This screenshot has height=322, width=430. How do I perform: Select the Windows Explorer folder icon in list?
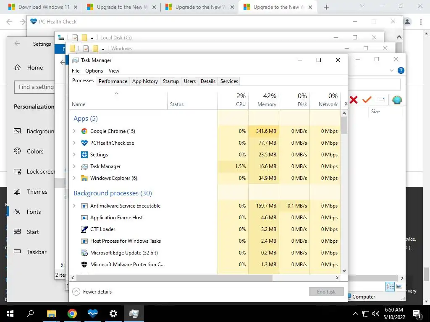tap(84, 178)
